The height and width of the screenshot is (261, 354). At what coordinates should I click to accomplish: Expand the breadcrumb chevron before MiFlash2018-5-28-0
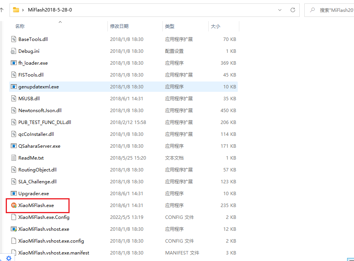pos(23,10)
